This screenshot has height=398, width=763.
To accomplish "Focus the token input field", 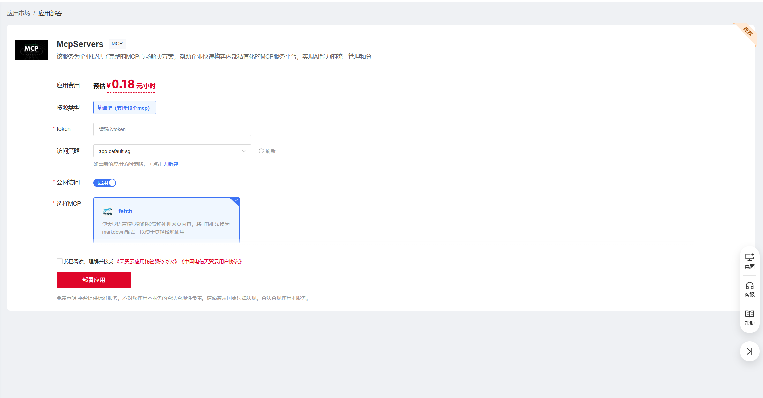I will (x=172, y=129).
